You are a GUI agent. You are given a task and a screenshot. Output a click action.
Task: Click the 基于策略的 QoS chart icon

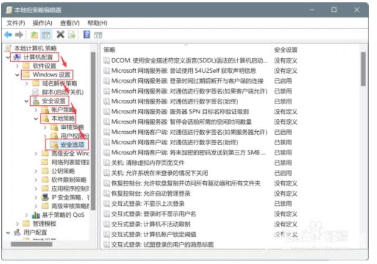[x=36, y=215]
